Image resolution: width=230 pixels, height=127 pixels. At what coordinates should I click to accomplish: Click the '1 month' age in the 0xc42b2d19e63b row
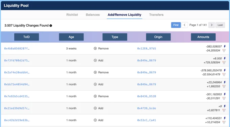point(71,120)
